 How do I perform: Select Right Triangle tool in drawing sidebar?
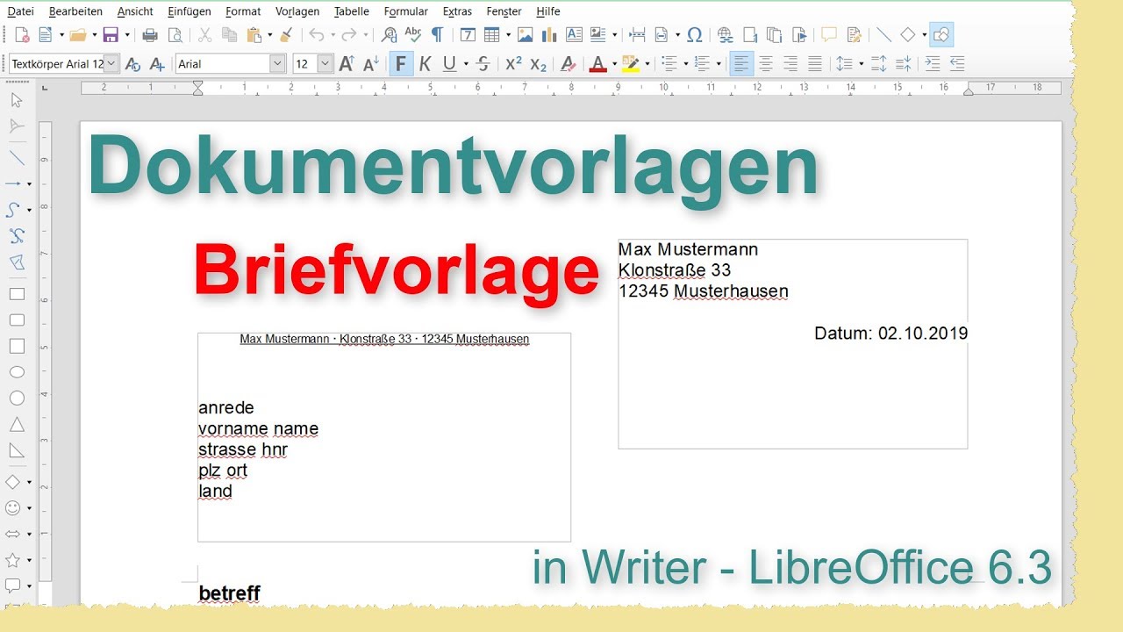[x=17, y=450]
